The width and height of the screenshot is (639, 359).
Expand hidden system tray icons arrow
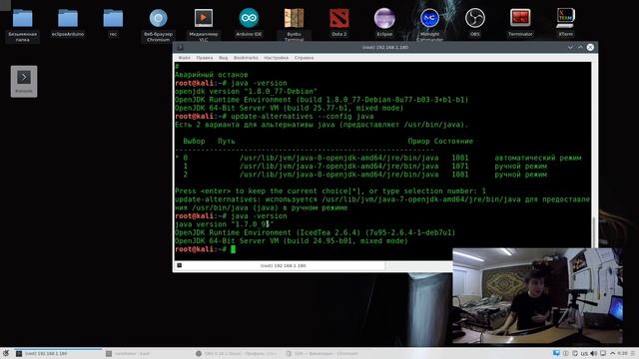pos(612,353)
